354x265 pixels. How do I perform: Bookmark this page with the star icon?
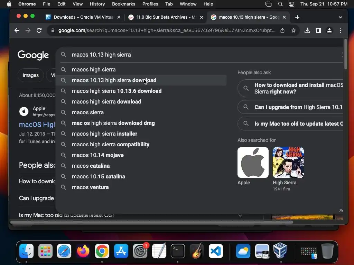click(293, 30)
